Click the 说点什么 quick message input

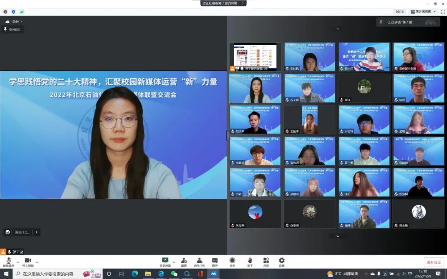(x=22, y=232)
